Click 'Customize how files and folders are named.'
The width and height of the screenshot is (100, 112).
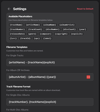pos(25,51)
